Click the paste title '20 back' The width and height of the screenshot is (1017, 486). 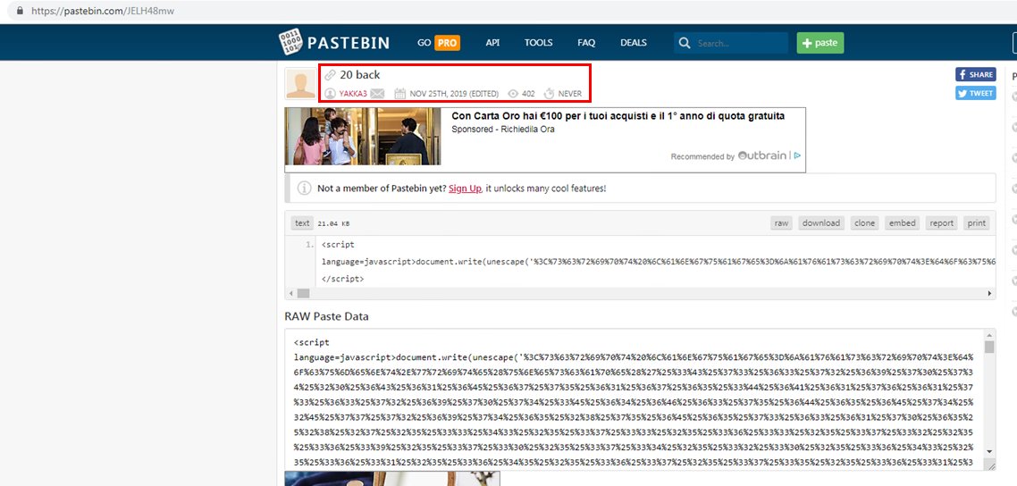coord(360,75)
